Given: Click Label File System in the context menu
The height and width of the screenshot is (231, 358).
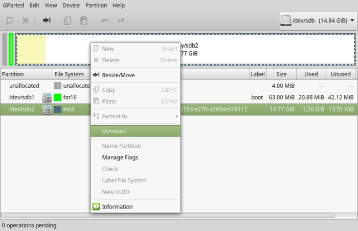Looking at the screenshot, I should click(136, 180).
